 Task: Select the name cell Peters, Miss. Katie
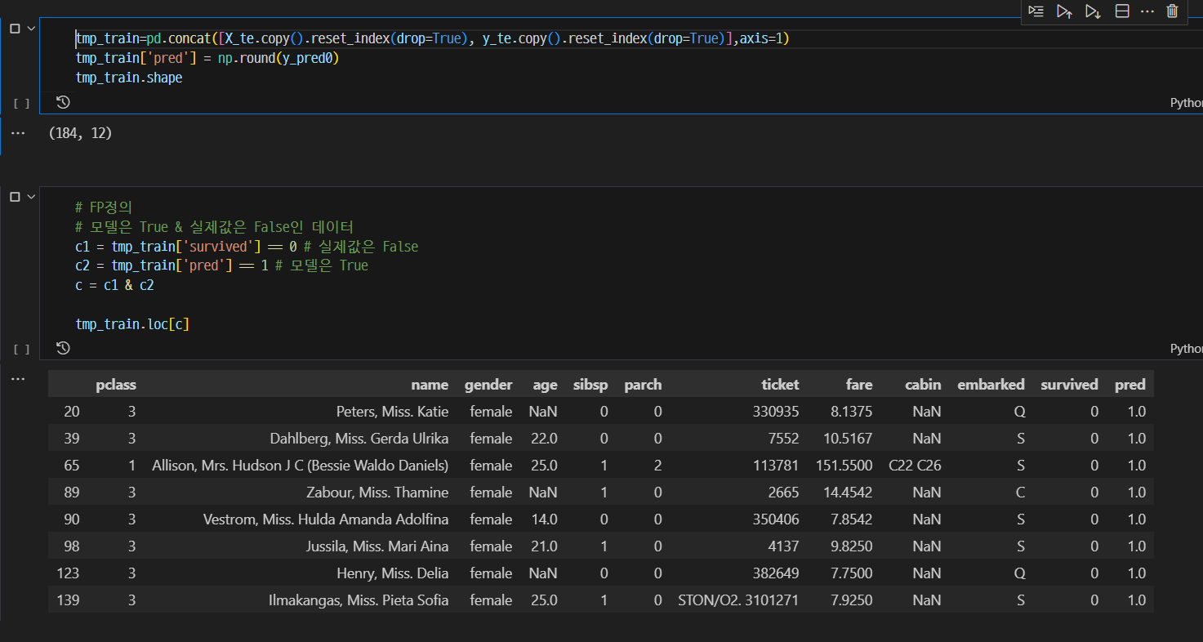coord(392,412)
